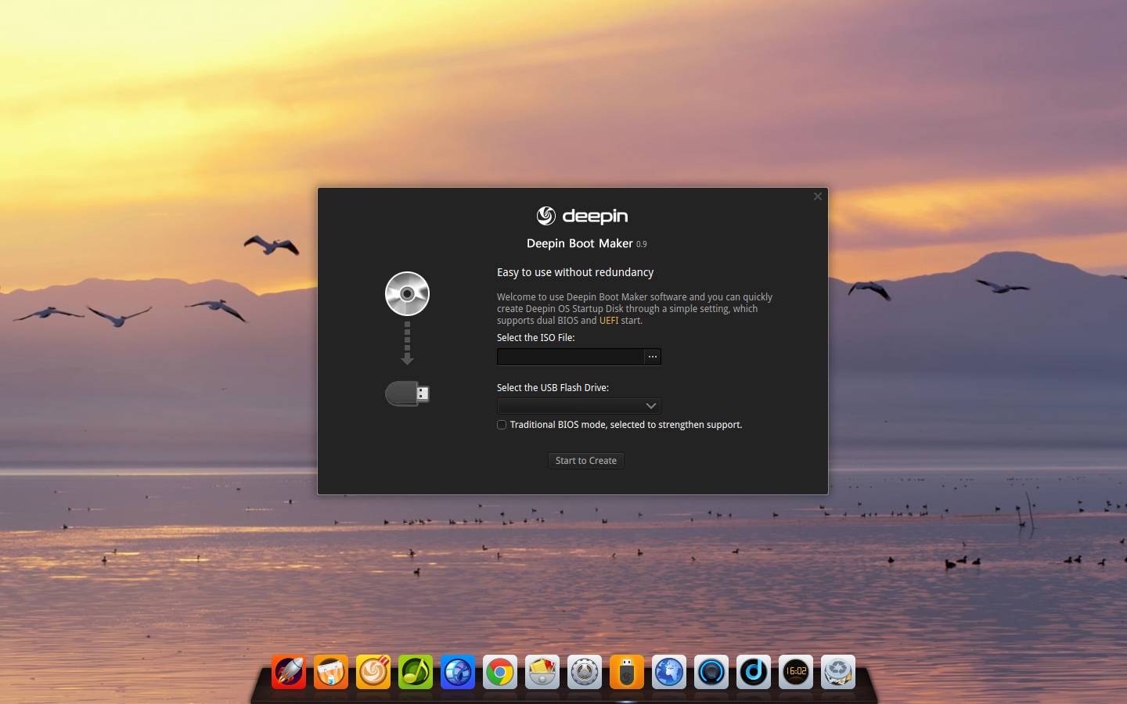Image resolution: width=1127 pixels, height=704 pixels.
Task: Launch the blue film reel movie player
Action: [x=458, y=672]
